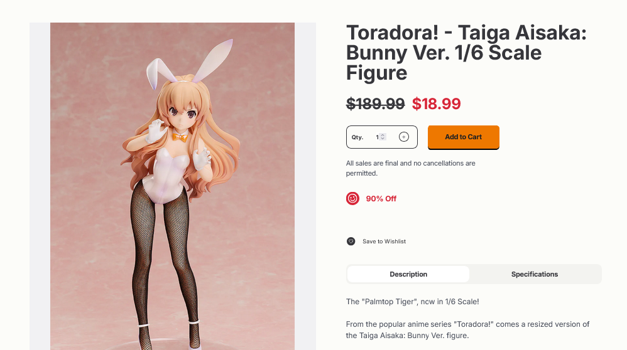Screen dimensions: 627x350
Task: Switch to the Specifications tab
Action: (x=534, y=274)
